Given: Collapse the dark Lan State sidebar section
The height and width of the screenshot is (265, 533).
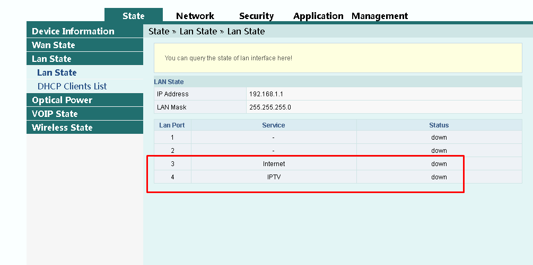Looking at the screenshot, I should (51, 59).
